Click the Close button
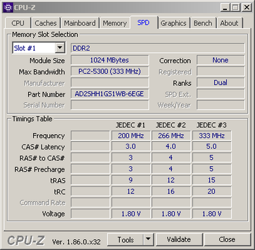This screenshot has width=255, height=250. [227, 239]
